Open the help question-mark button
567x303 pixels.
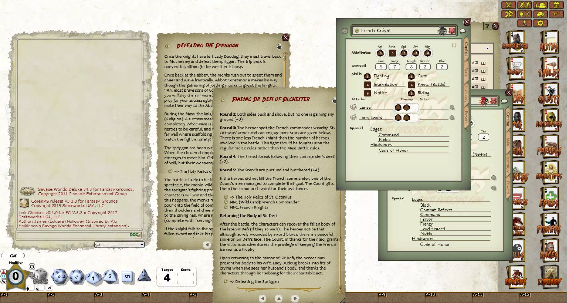487,26
